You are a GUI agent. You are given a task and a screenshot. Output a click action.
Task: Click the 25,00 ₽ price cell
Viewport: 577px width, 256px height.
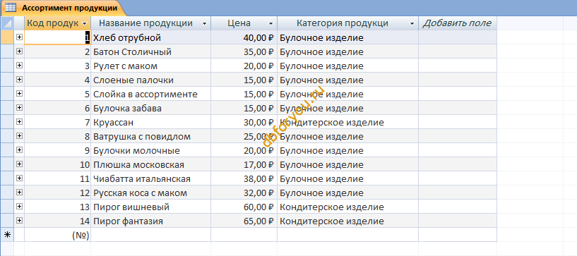point(244,137)
